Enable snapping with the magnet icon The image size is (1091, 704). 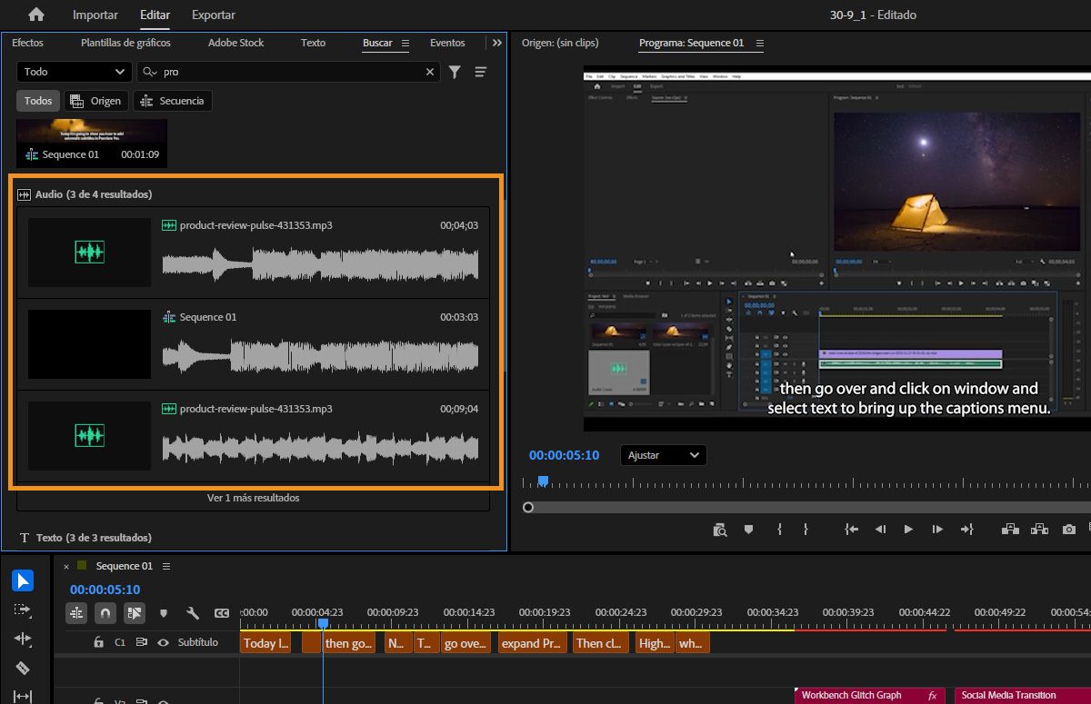[x=103, y=613]
